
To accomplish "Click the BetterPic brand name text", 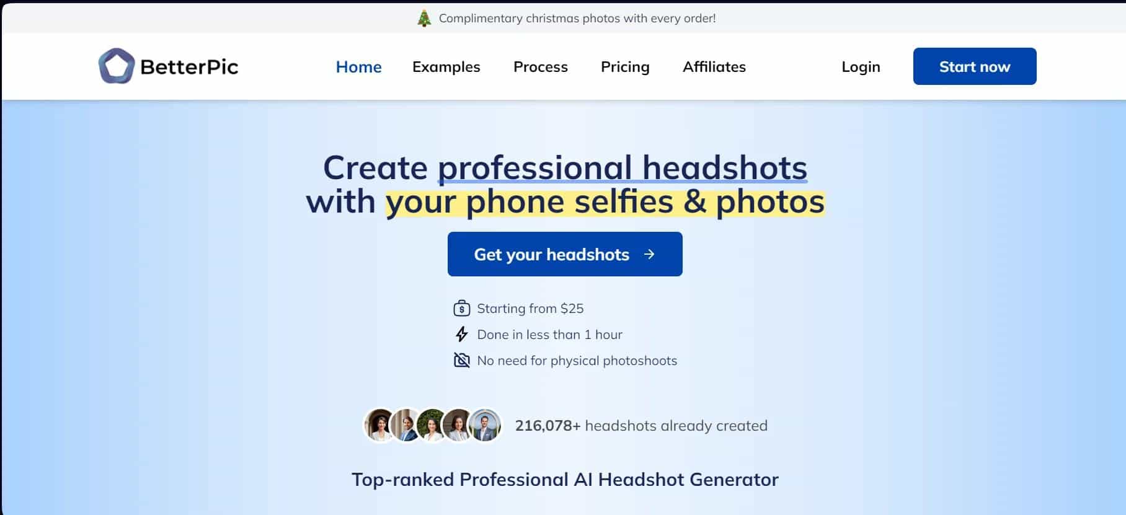I will 189,67.
